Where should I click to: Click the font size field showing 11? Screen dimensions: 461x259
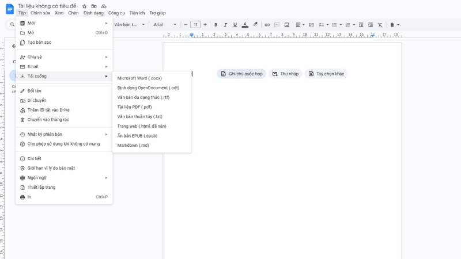coord(195,25)
